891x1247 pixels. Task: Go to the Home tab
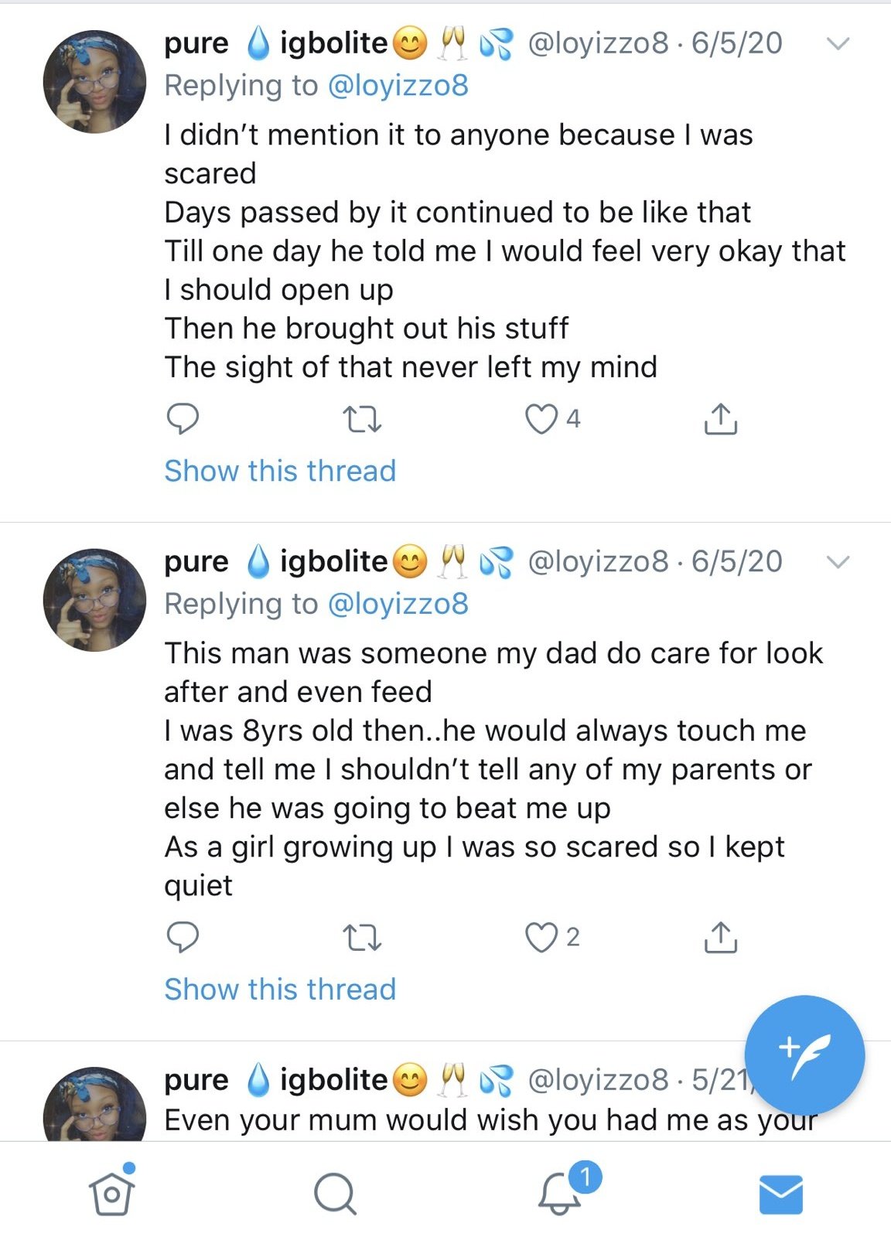[111, 1194]
